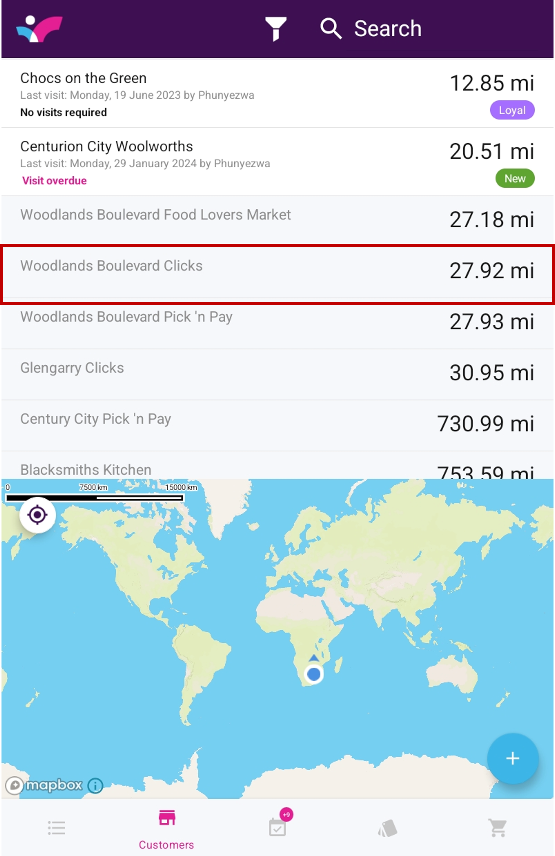Open the shopping cart tab
This screenshot has height=856, width=555.
coord(498,828)
